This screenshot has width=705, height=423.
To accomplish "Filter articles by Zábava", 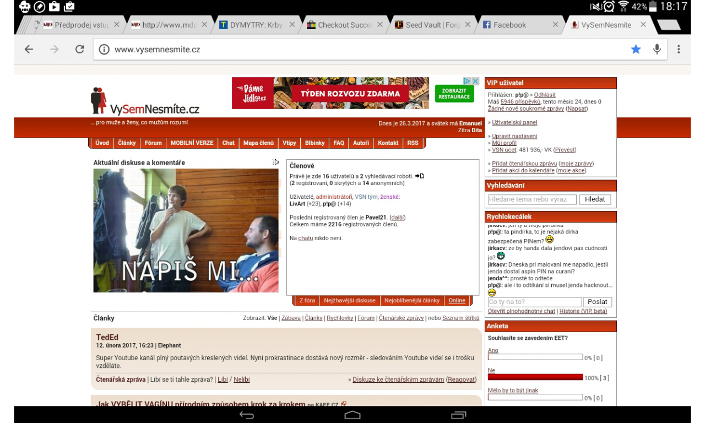I will [x=291, y=318].
